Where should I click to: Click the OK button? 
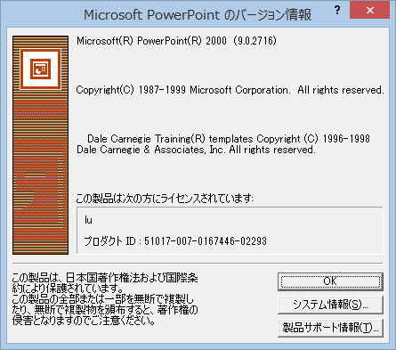pyautogui.click(x=330, y=281)
